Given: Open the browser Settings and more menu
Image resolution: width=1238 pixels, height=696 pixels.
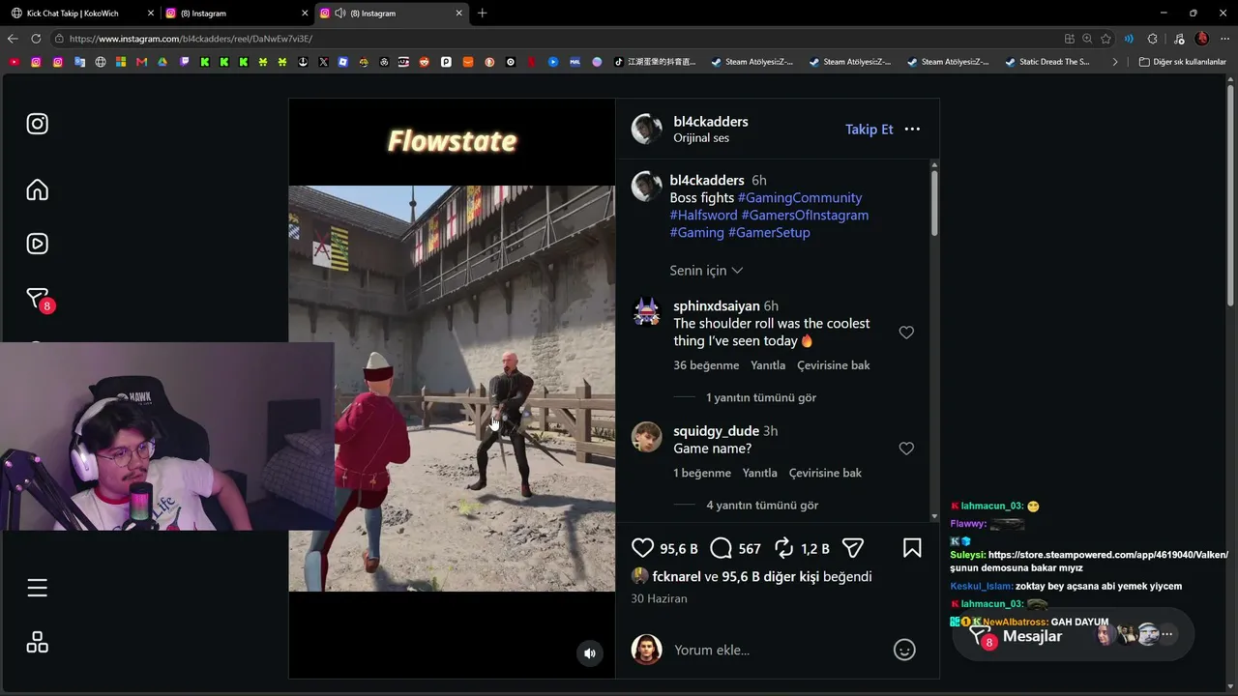Looking at the screenshot, I should pyautogui.click(x=1225, y=39).
